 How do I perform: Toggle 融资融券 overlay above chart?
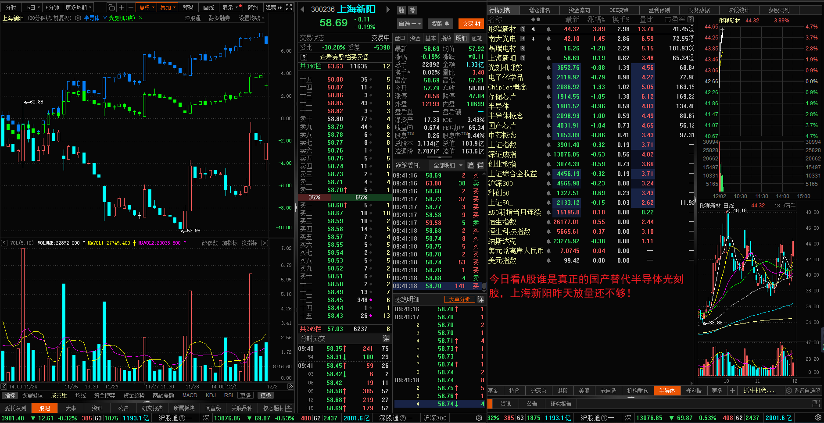tap(219, 18)
